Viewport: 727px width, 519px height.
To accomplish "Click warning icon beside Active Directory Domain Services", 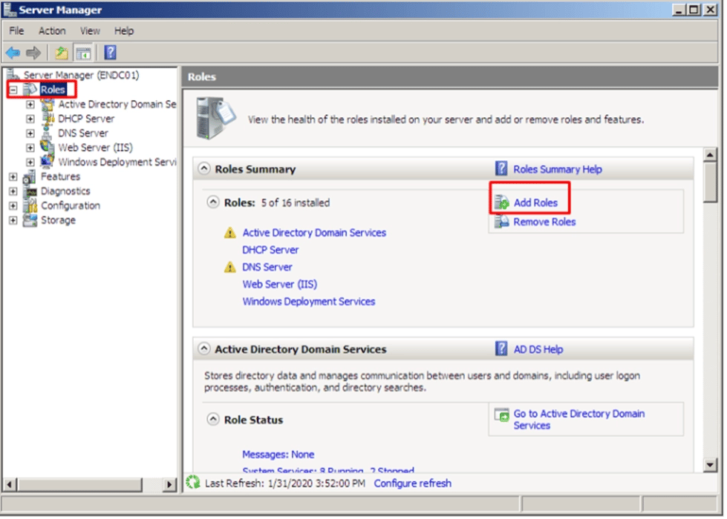I will click(229, 232).
